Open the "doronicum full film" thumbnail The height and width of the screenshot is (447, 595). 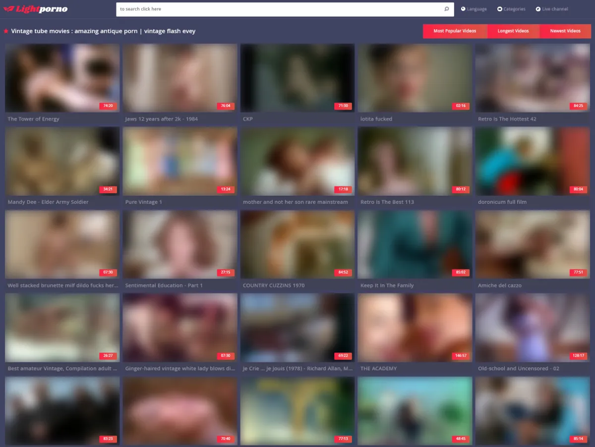533,161
